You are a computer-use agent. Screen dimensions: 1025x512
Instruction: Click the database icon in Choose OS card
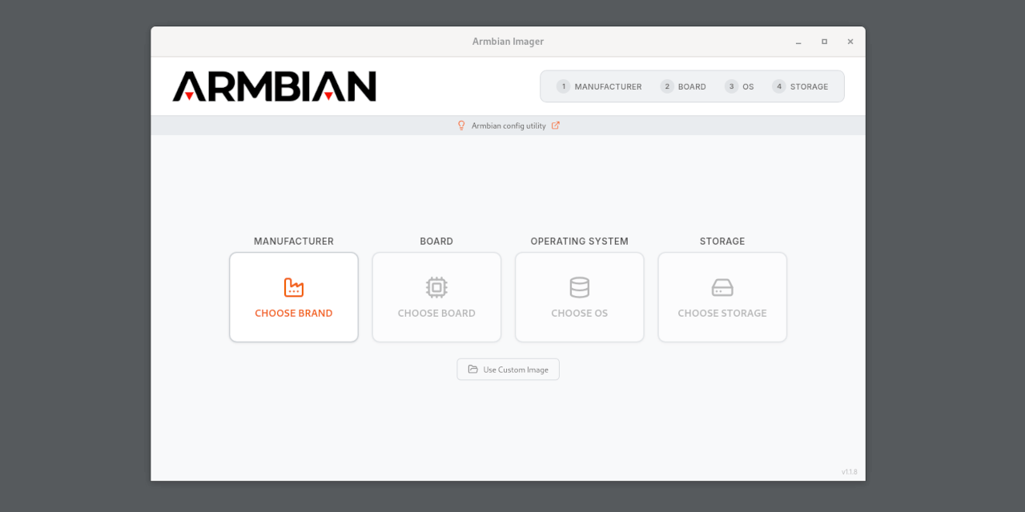point(579,287)
